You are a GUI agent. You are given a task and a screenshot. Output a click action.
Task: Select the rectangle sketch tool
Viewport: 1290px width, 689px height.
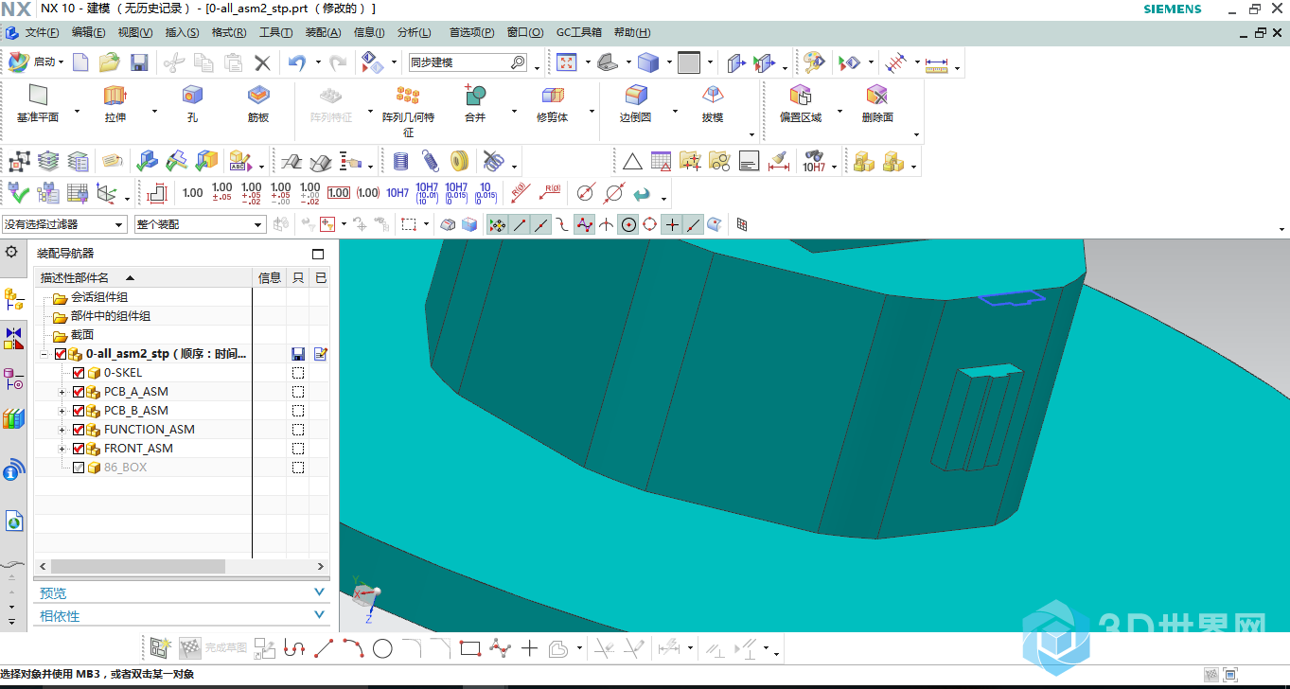(x=470, y=648)
